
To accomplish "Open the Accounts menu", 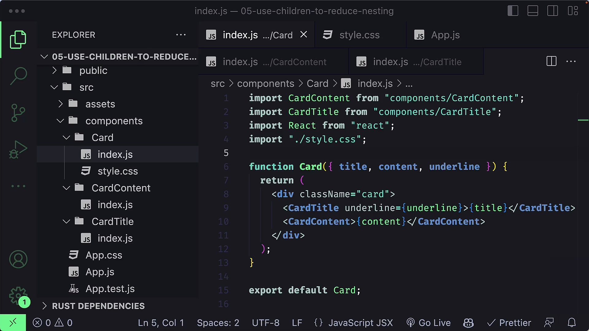I will (18, 259).
